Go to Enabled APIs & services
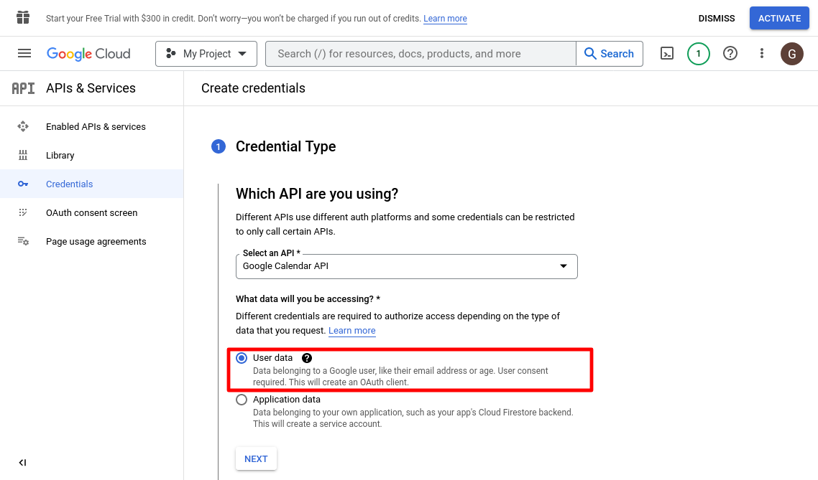Viewport: 818px width, 480px height. [x=96, y=127]
